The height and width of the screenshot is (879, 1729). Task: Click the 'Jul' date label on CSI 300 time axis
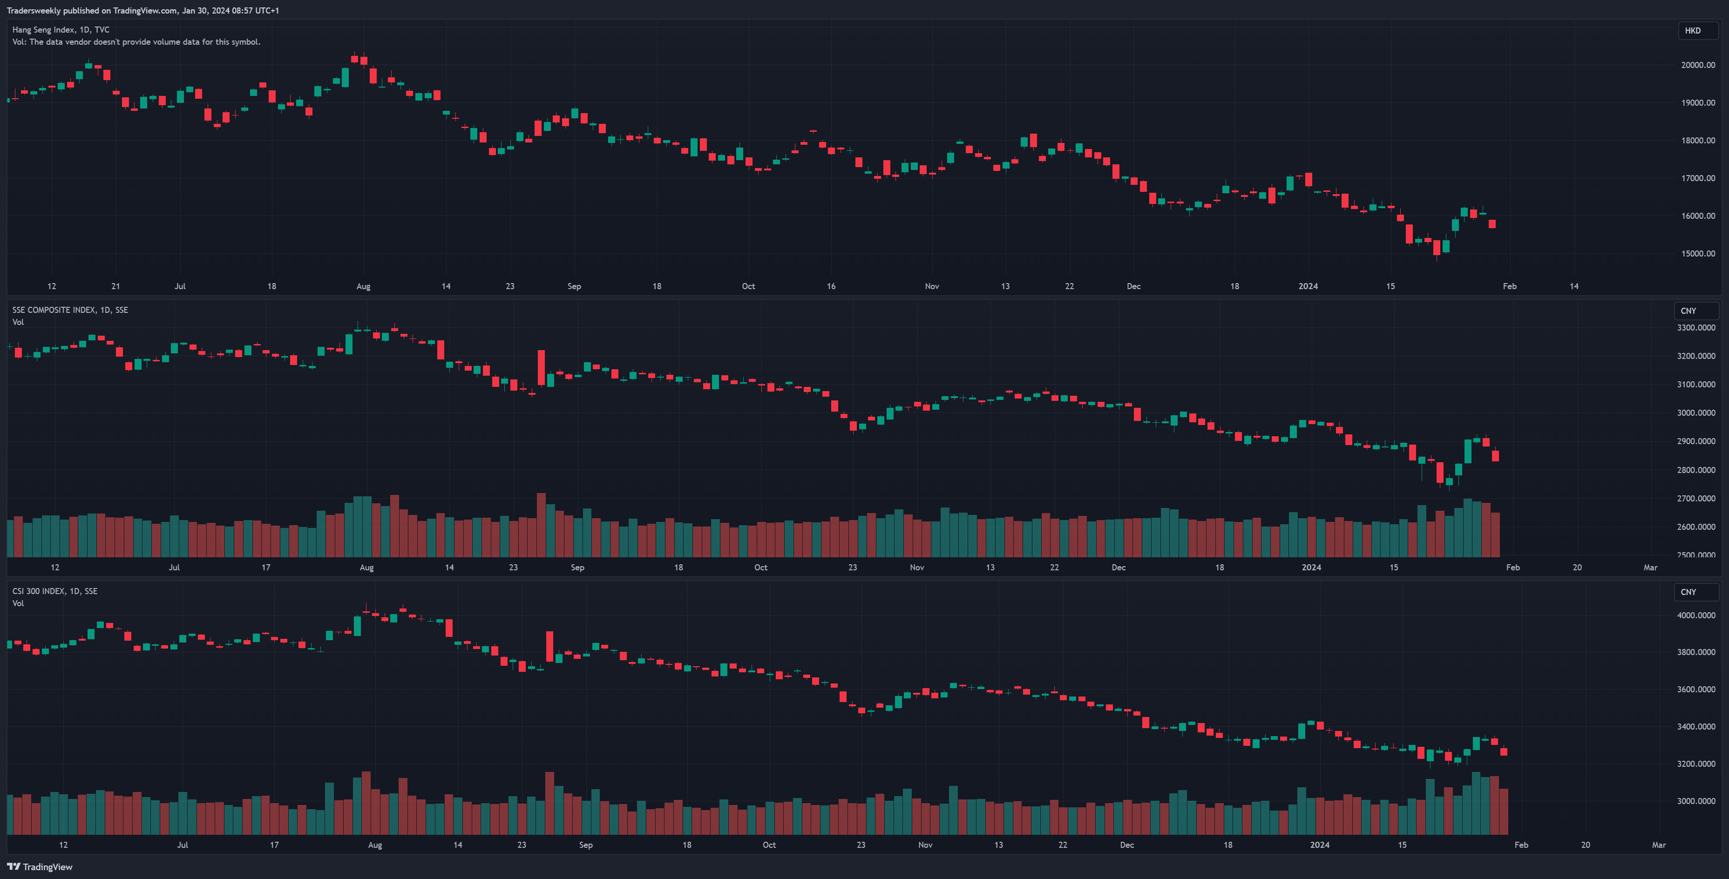[x=183, y=845]
